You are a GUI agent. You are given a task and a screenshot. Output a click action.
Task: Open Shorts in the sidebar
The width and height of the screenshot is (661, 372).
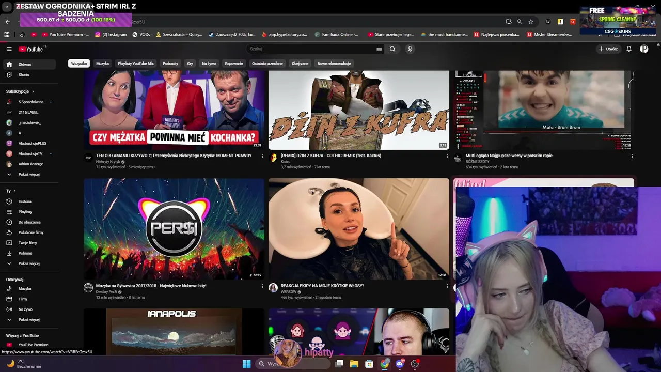28,75
